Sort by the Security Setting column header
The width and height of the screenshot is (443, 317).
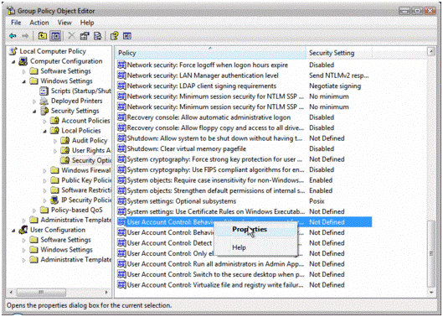coord(339,53)
